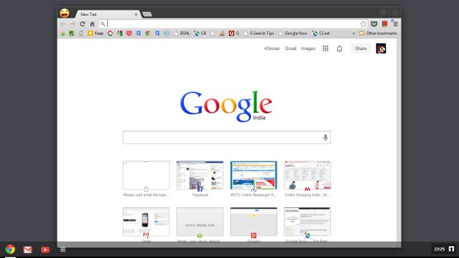Open the Keep bookmark
The height and width of the screenshot is (258, 459).
[x=96, y=33]
